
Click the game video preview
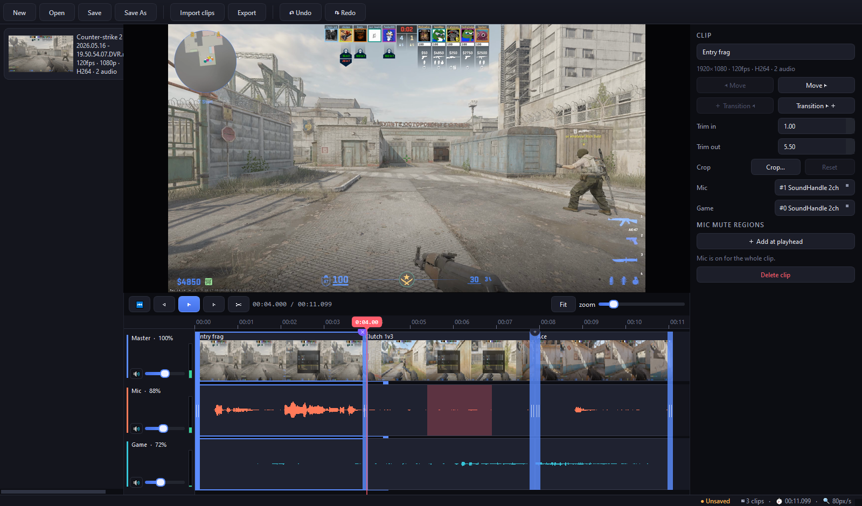tap(407, 158)
